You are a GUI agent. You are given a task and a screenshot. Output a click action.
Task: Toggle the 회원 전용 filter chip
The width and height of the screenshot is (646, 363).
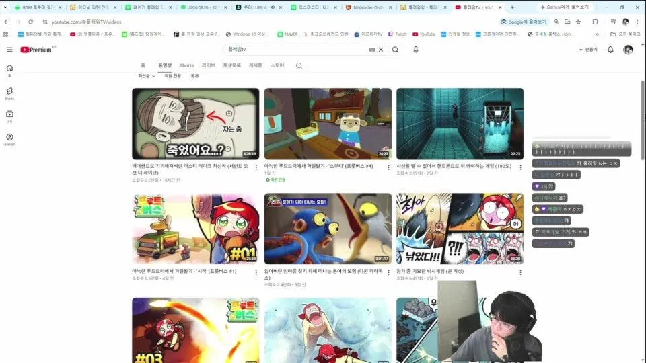tap(173, 76)
